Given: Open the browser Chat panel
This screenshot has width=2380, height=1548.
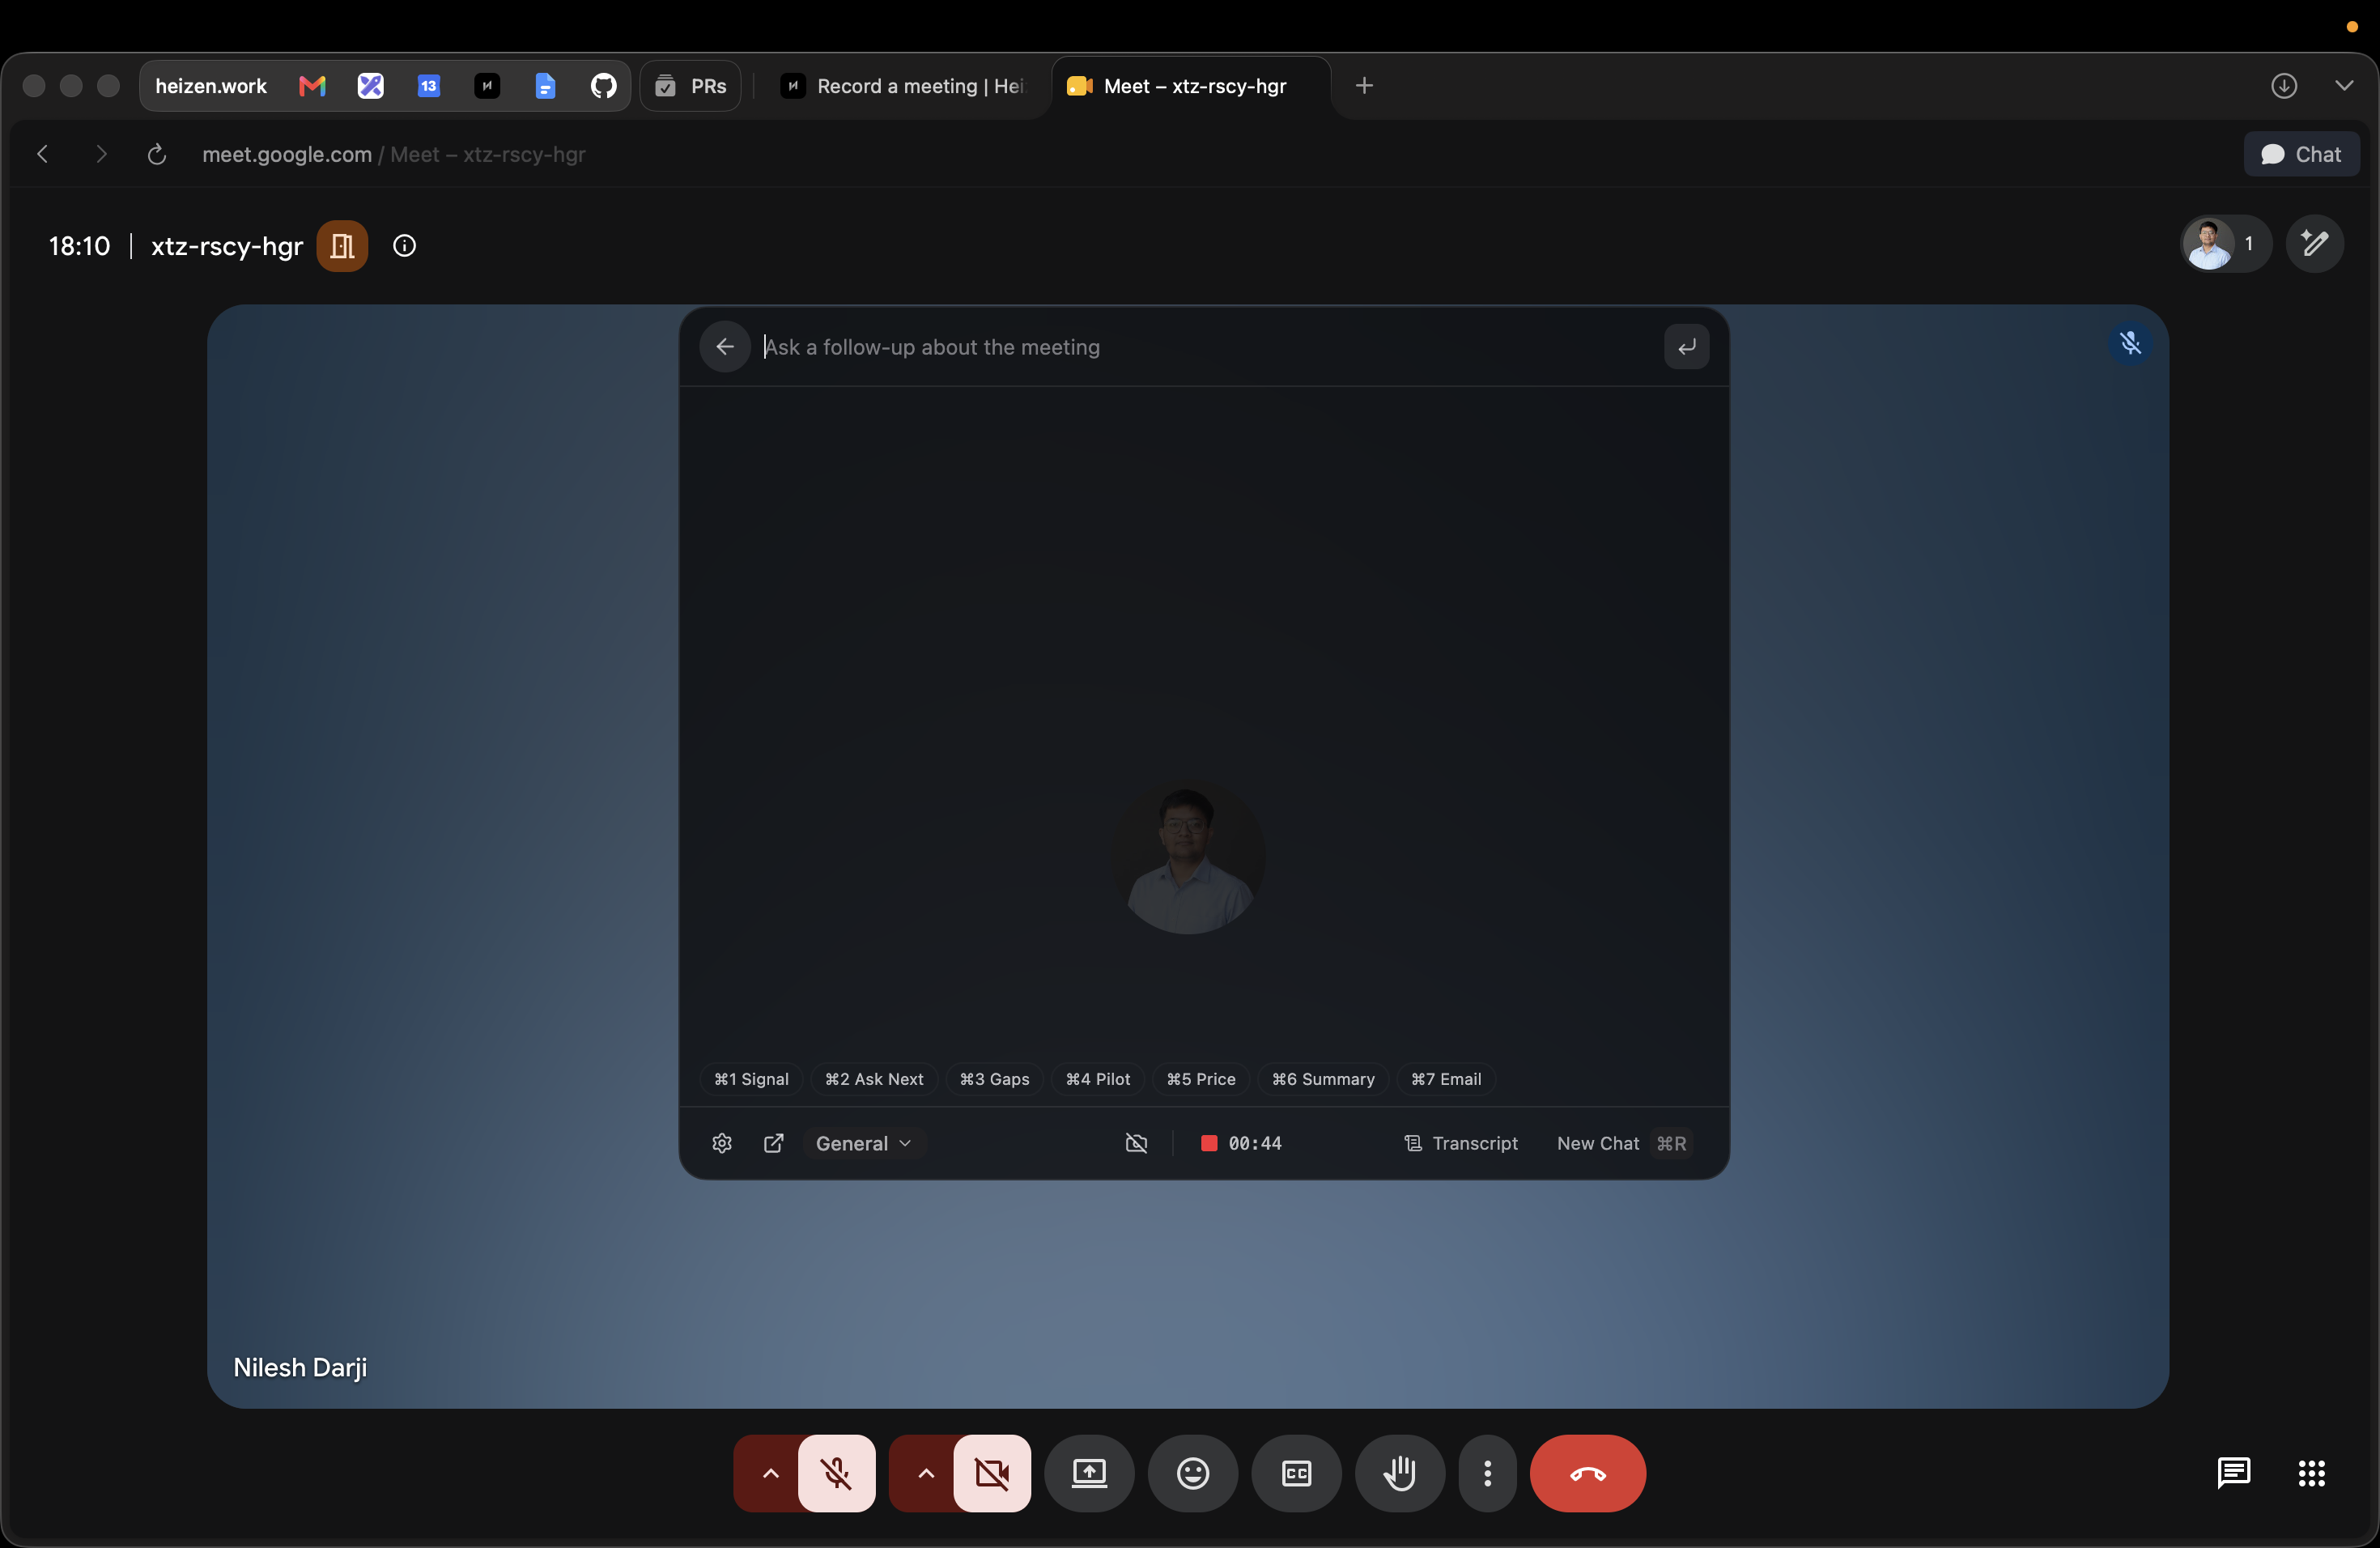Looking at the screenshot, I should [2301, 154].
